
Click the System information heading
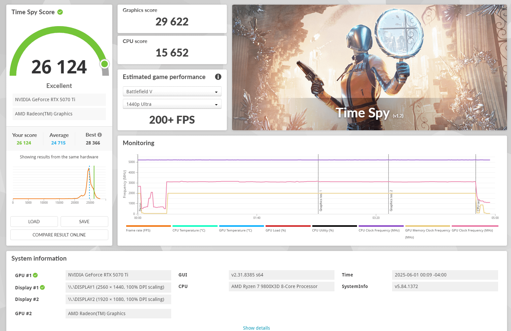pyautogui.click(x=39, y=259)
